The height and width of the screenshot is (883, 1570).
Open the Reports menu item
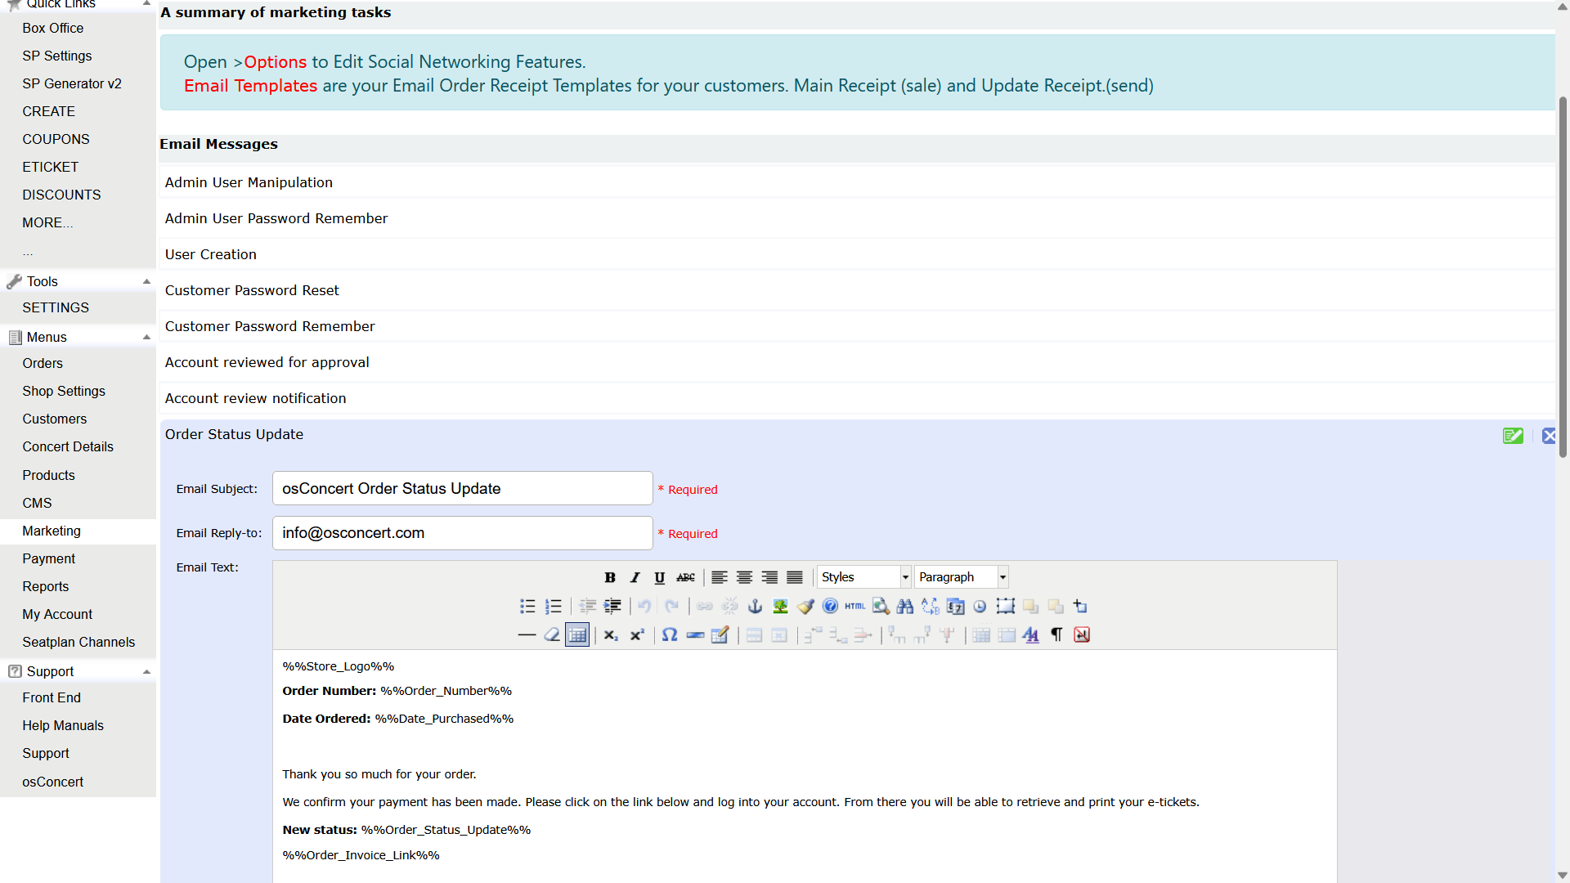point(46,586)
